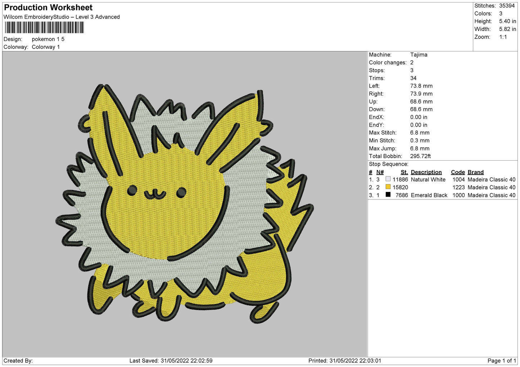Click the Right value '73.9 mm'
Image resolution: width=520 pixels, height=367 pixels.
click(421, 94)
